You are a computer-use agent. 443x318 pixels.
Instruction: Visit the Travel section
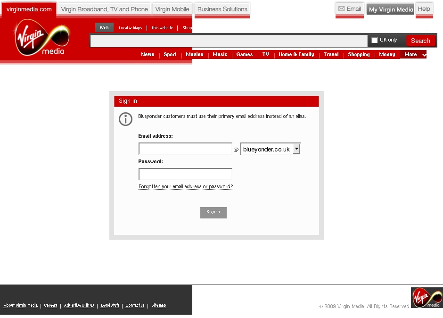[331, 54]
